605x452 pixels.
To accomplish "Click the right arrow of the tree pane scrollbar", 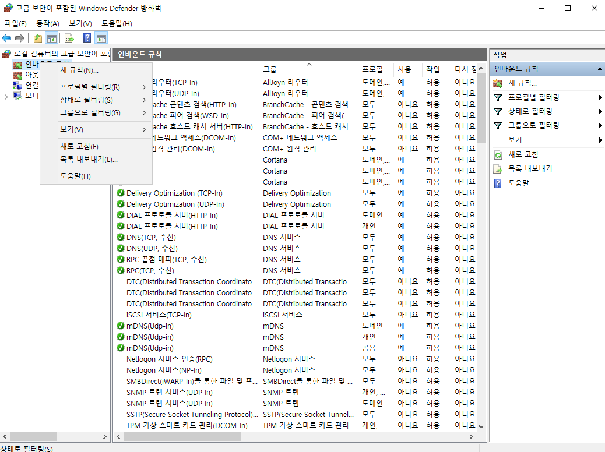I will [104, 437].
